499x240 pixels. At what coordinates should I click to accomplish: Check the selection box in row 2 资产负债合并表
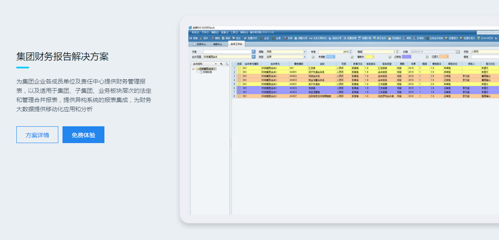pos(239,72)
